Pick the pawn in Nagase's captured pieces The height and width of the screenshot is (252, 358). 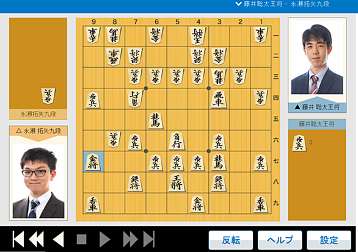click(x=48, y=96)
